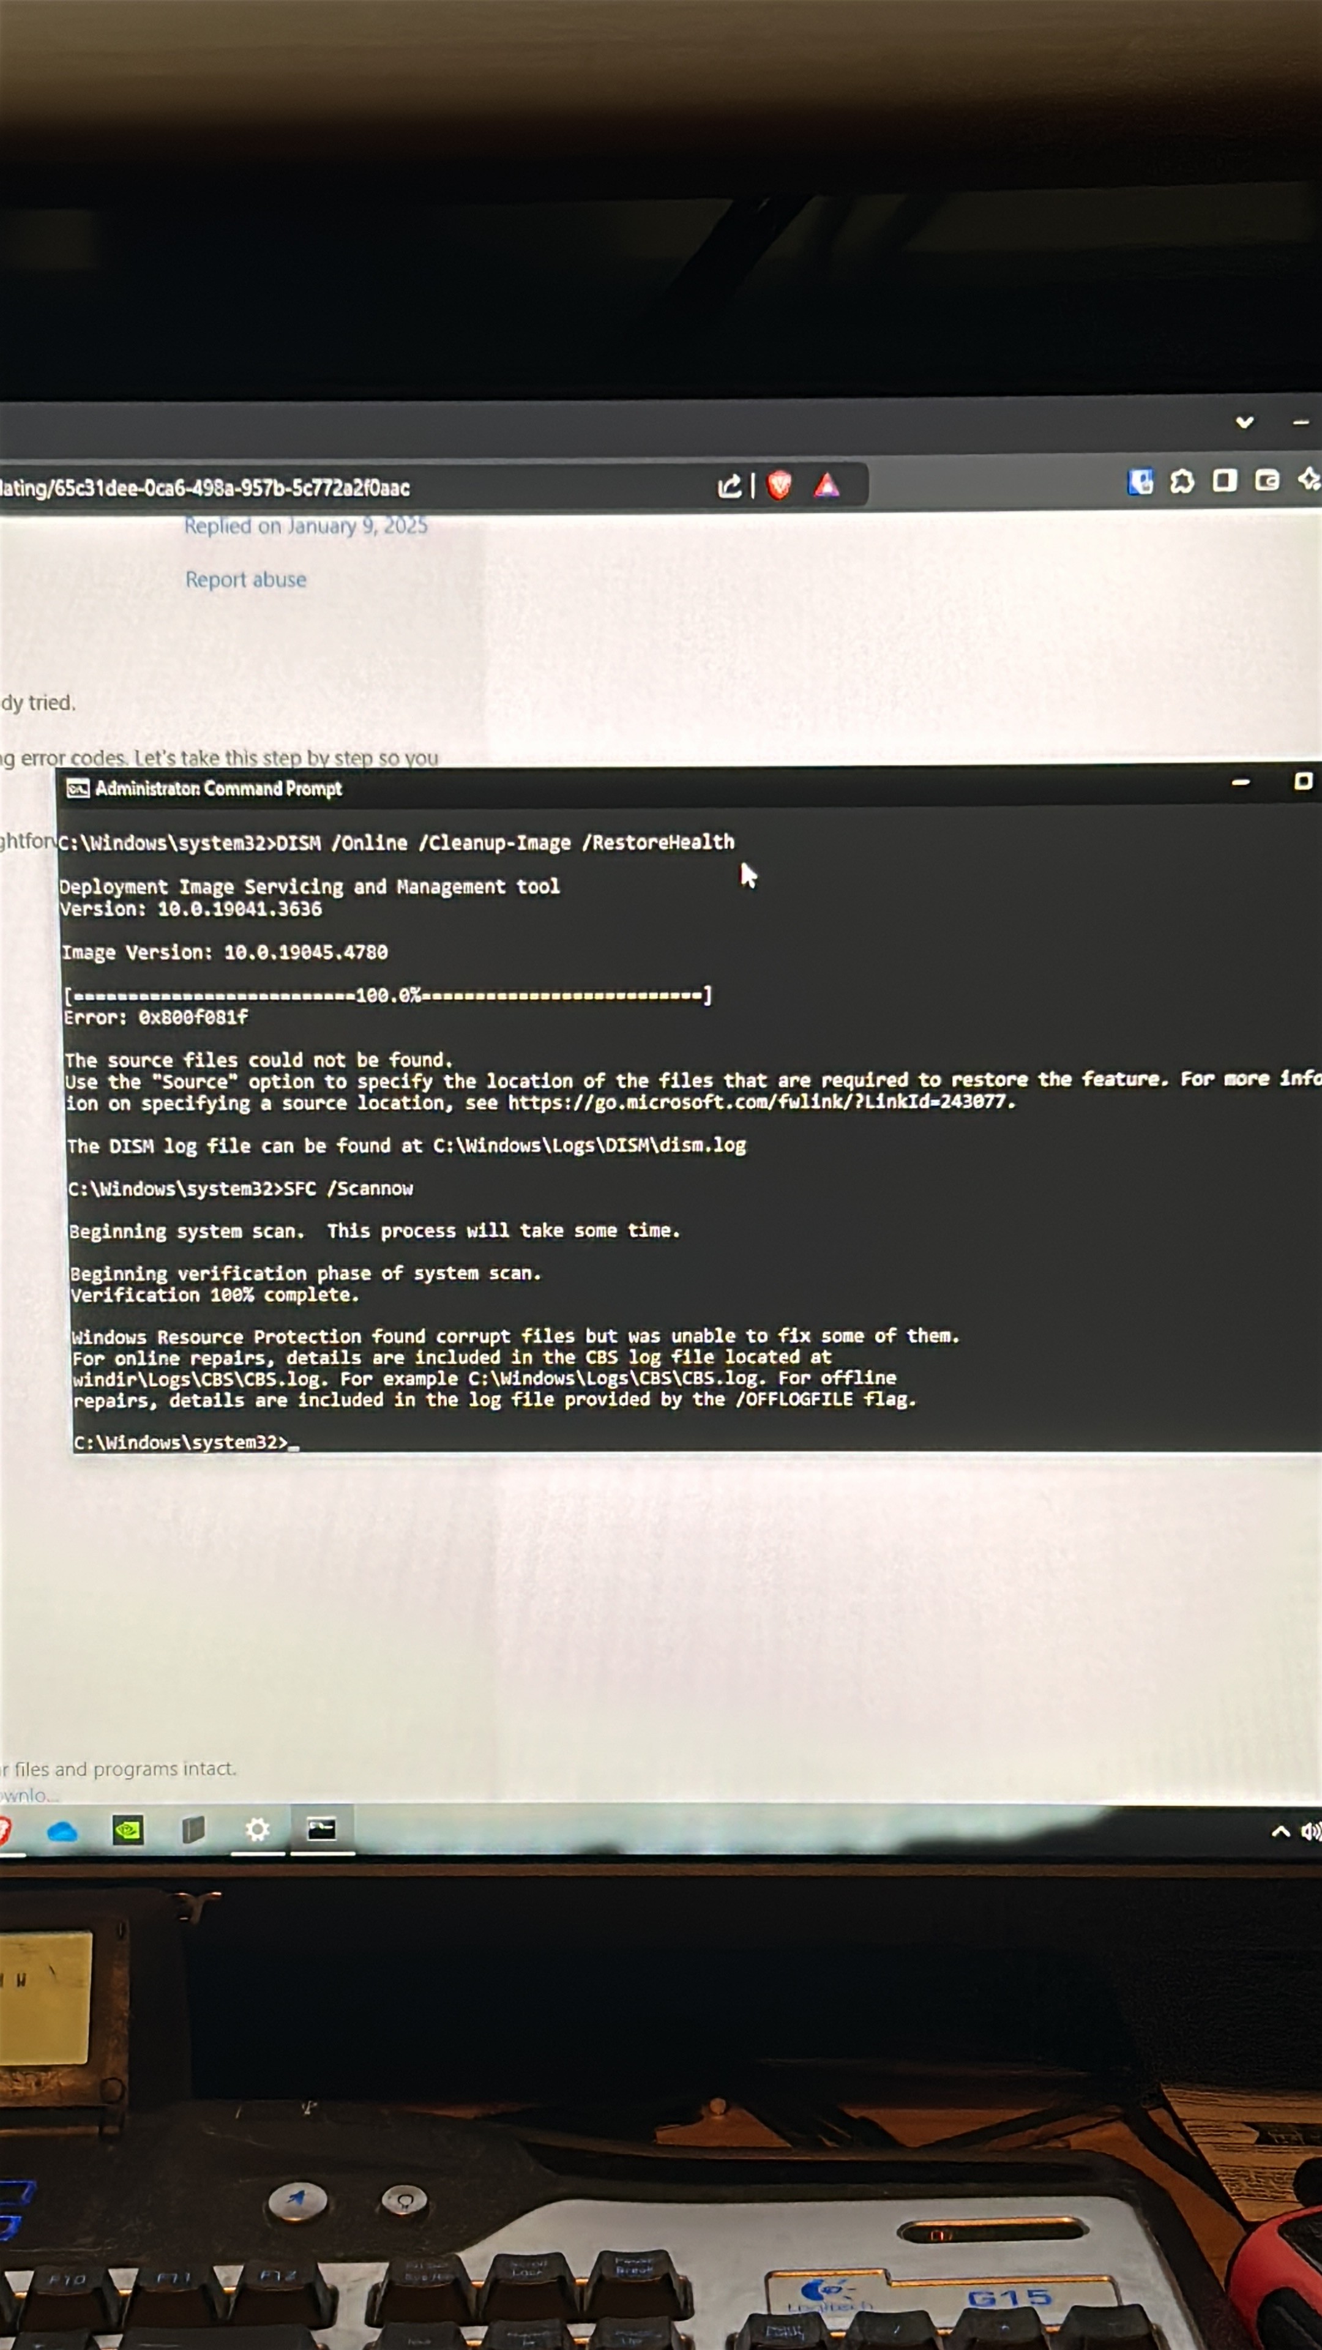Open Brave Shields lion icon

(779, 485)
